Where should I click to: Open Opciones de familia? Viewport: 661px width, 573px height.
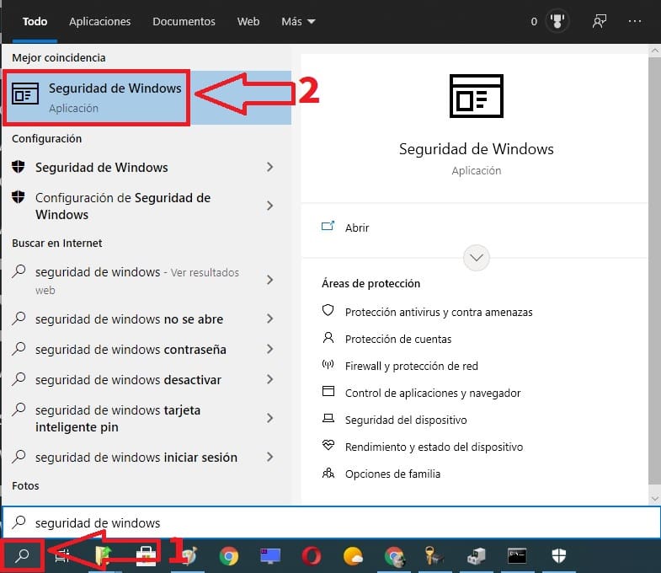(392, 474)
